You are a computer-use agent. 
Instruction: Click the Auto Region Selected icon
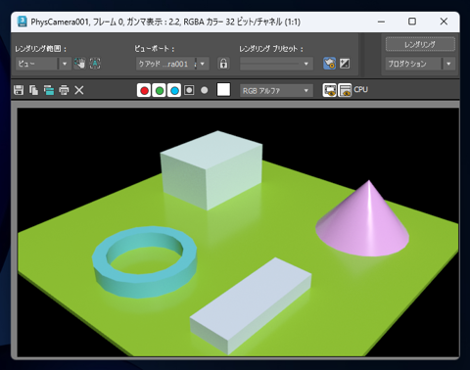(95, 64)
